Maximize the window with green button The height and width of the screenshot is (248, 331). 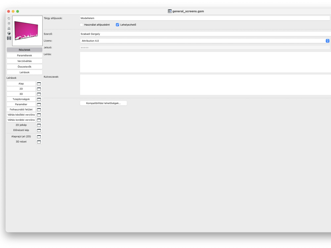[18, 11]
